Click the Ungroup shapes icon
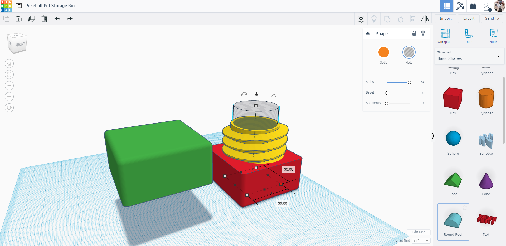Screen dimensions: 506x246 pyautogui.click(x=400, y=19)
